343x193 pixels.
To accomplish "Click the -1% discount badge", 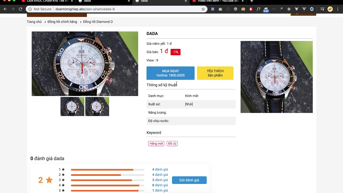I will pos(176,52).
